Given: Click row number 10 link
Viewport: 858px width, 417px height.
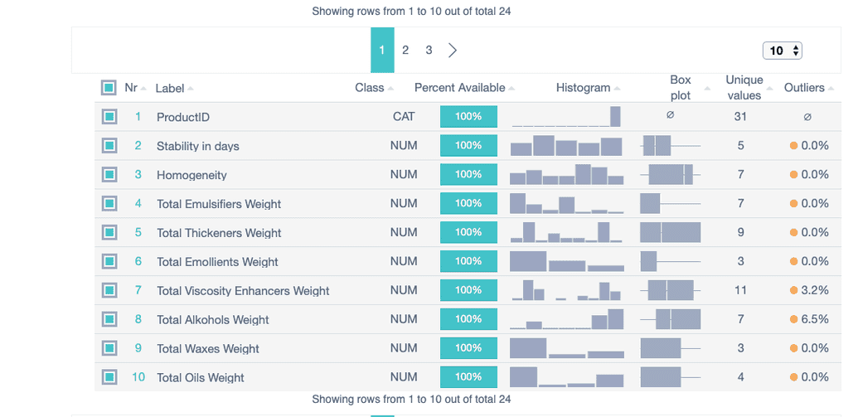Looking at the screenshot, I should (138, 377).
